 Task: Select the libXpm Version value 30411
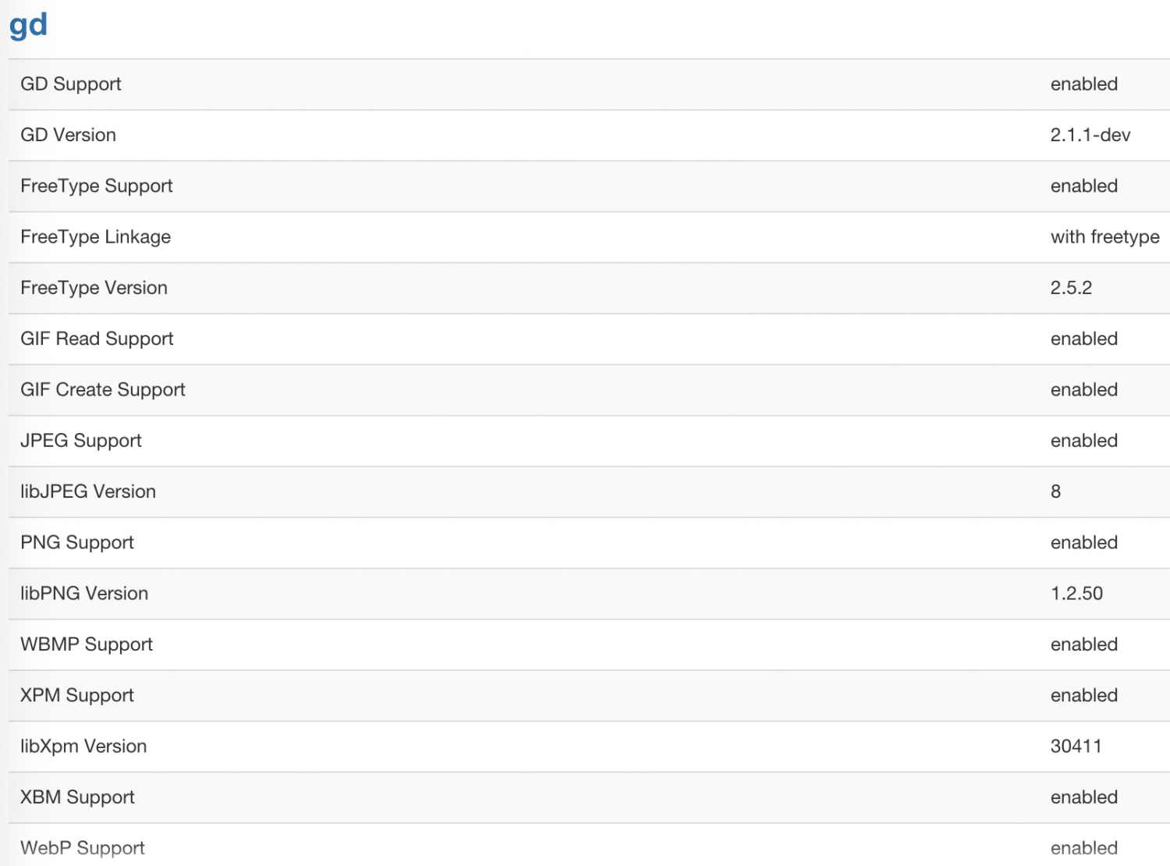click(x=1076, y=746)
